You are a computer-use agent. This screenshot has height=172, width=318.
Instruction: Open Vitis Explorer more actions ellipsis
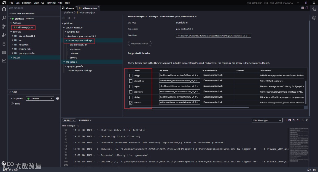pyautogui.click(x=57, y=8)
